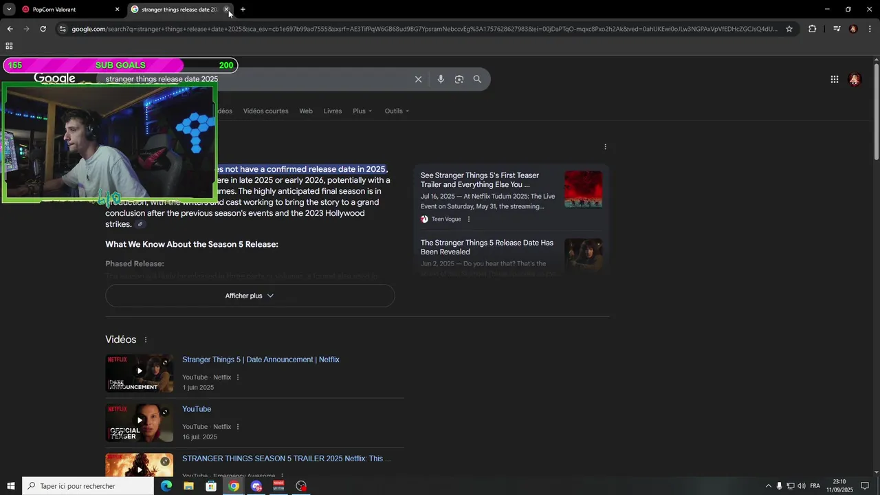Switch to the Livres results filter

pos(333,111)
